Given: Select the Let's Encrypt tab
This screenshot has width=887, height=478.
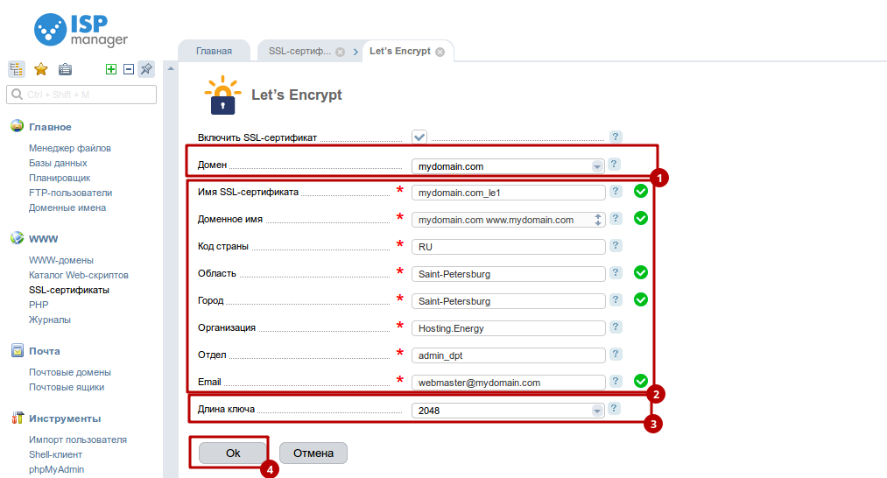Looking at the screenshot, I should [400, 51].
